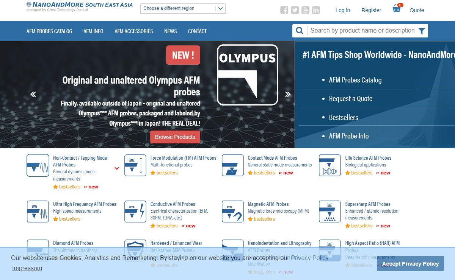This screenshot has height=280, width=455.
Task: Open Conductive AFM Probes category
Action: pos(173,204)
